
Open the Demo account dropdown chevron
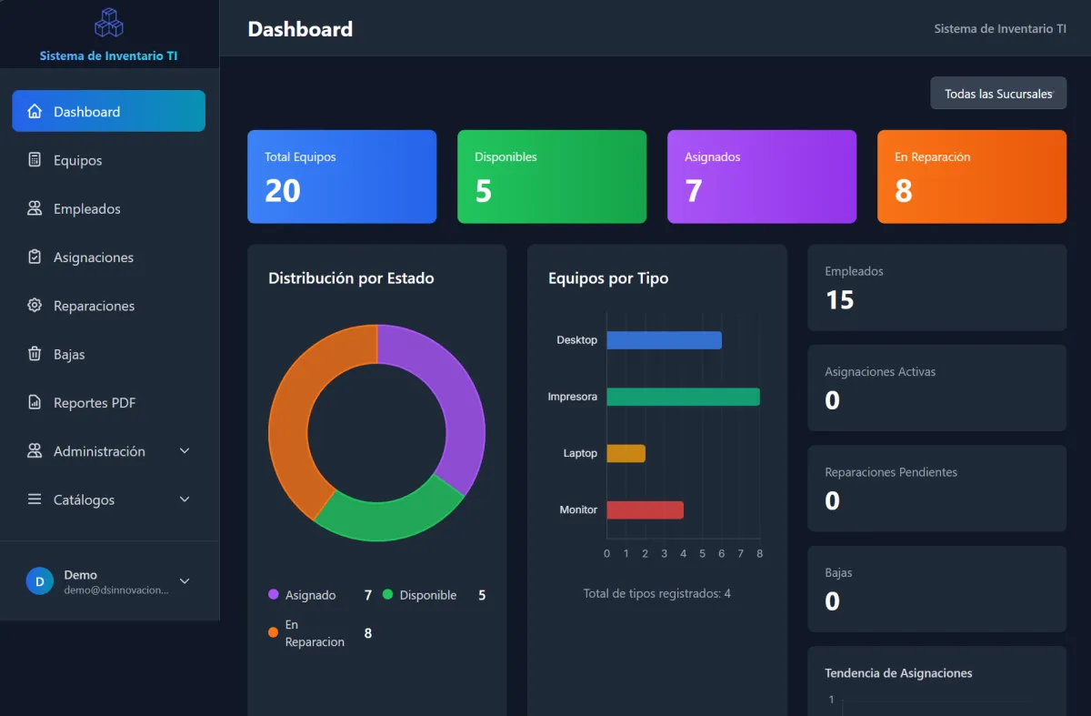[x=185, y=581]
